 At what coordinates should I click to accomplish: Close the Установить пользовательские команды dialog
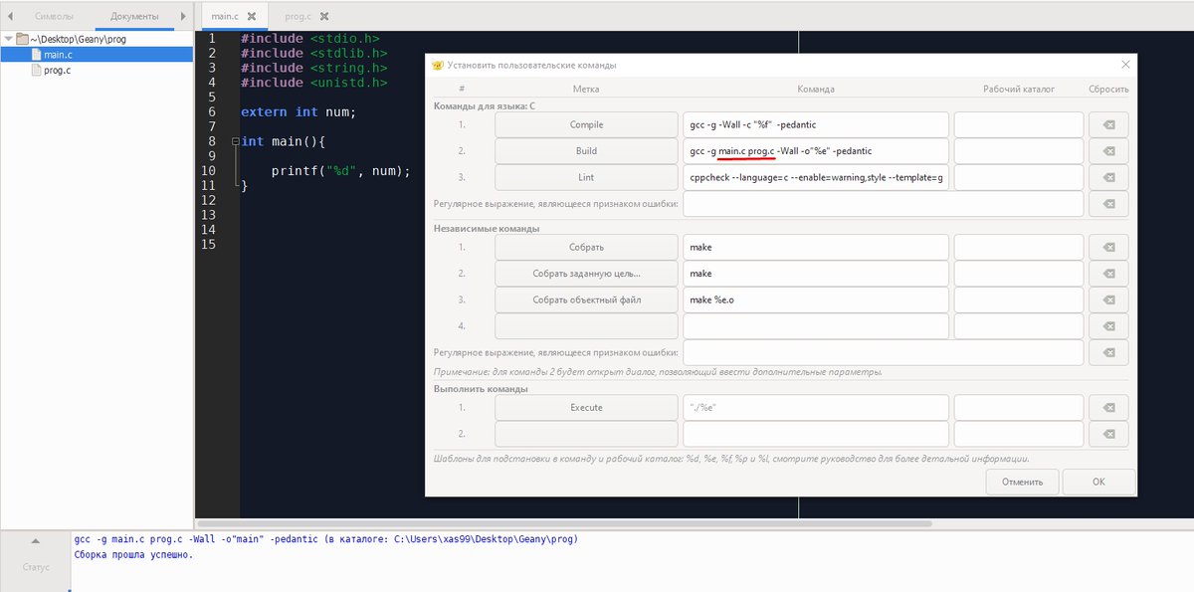click(x=1125, y=65)
